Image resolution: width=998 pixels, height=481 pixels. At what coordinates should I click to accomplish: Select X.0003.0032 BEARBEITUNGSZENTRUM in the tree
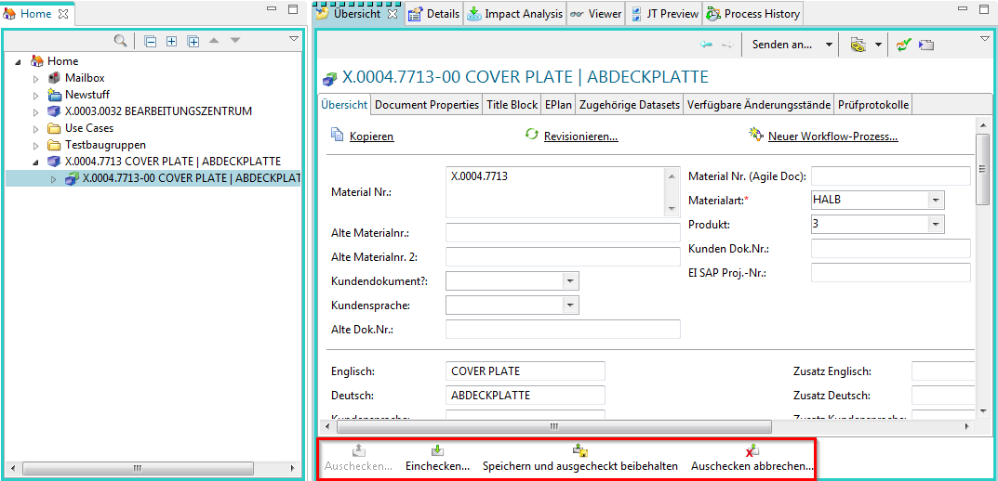pos(158,111)
